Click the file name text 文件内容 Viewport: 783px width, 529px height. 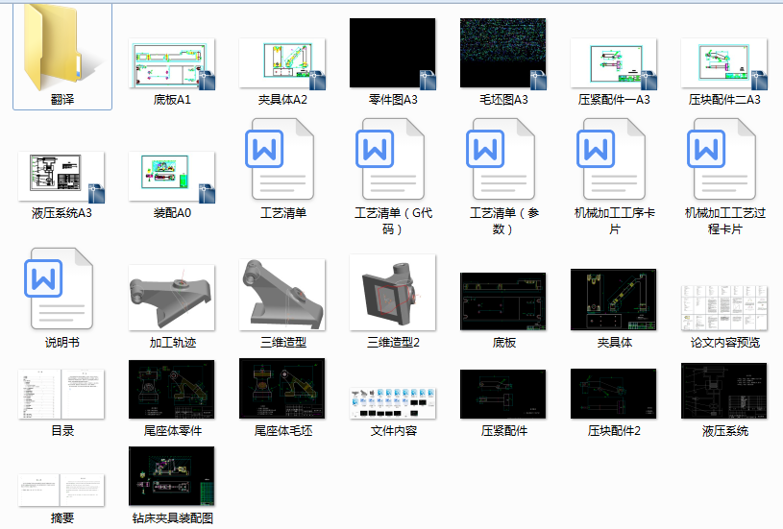pyautogui.click(x=394, y=431)
